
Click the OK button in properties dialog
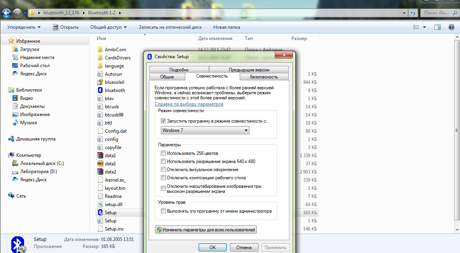pyautogui.click(x=212, y=248)
